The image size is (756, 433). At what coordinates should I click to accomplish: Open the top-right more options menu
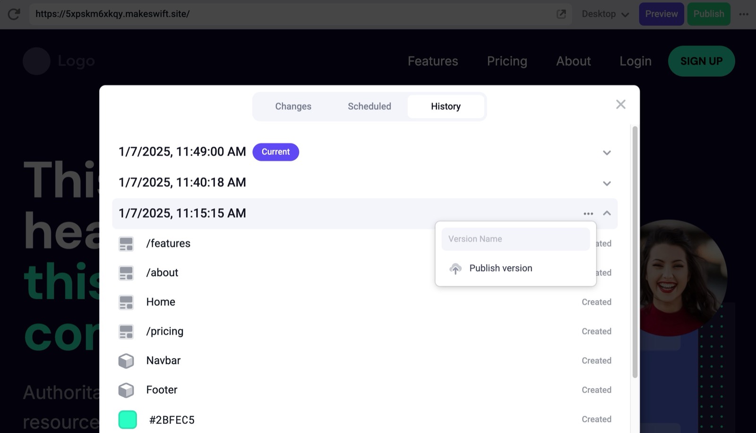[744, 14]
